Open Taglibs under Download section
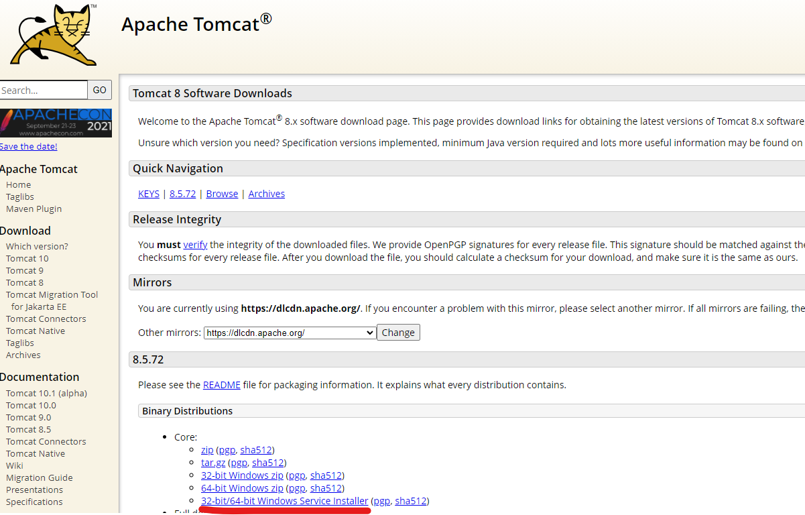The width and height of the screenshot is (805, 515). click(19, 343)
